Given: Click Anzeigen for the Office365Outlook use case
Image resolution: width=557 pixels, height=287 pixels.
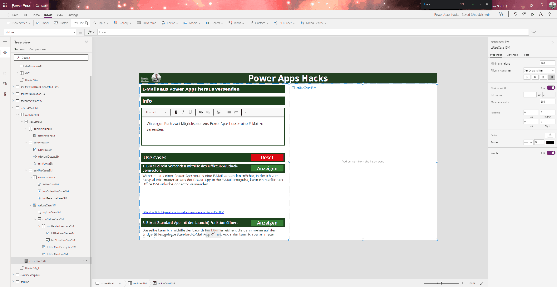Looking at the screenshot, I should pos(267,168).
